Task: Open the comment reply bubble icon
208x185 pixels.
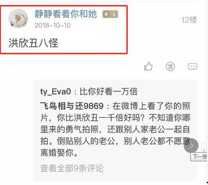Action: pyautogui.click(x=193, y=66)
